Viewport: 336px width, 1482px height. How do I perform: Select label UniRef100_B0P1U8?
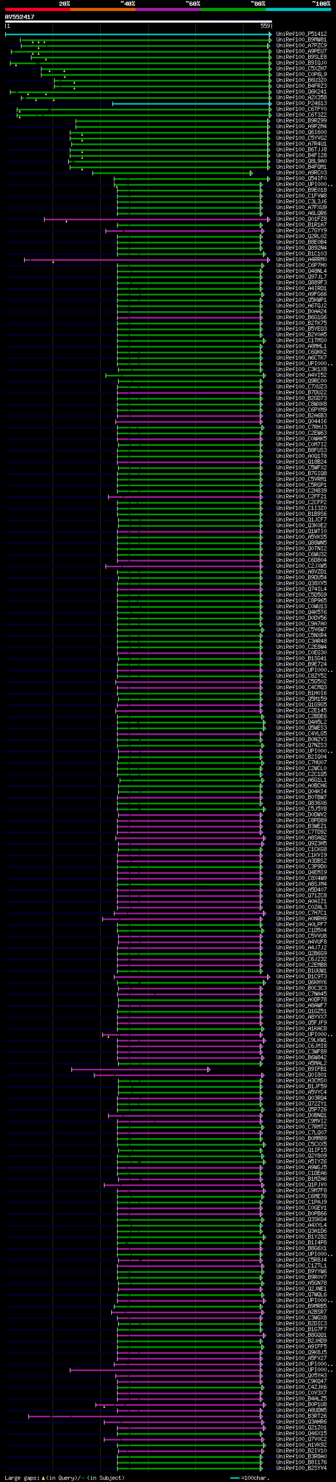coord(301,1405)
